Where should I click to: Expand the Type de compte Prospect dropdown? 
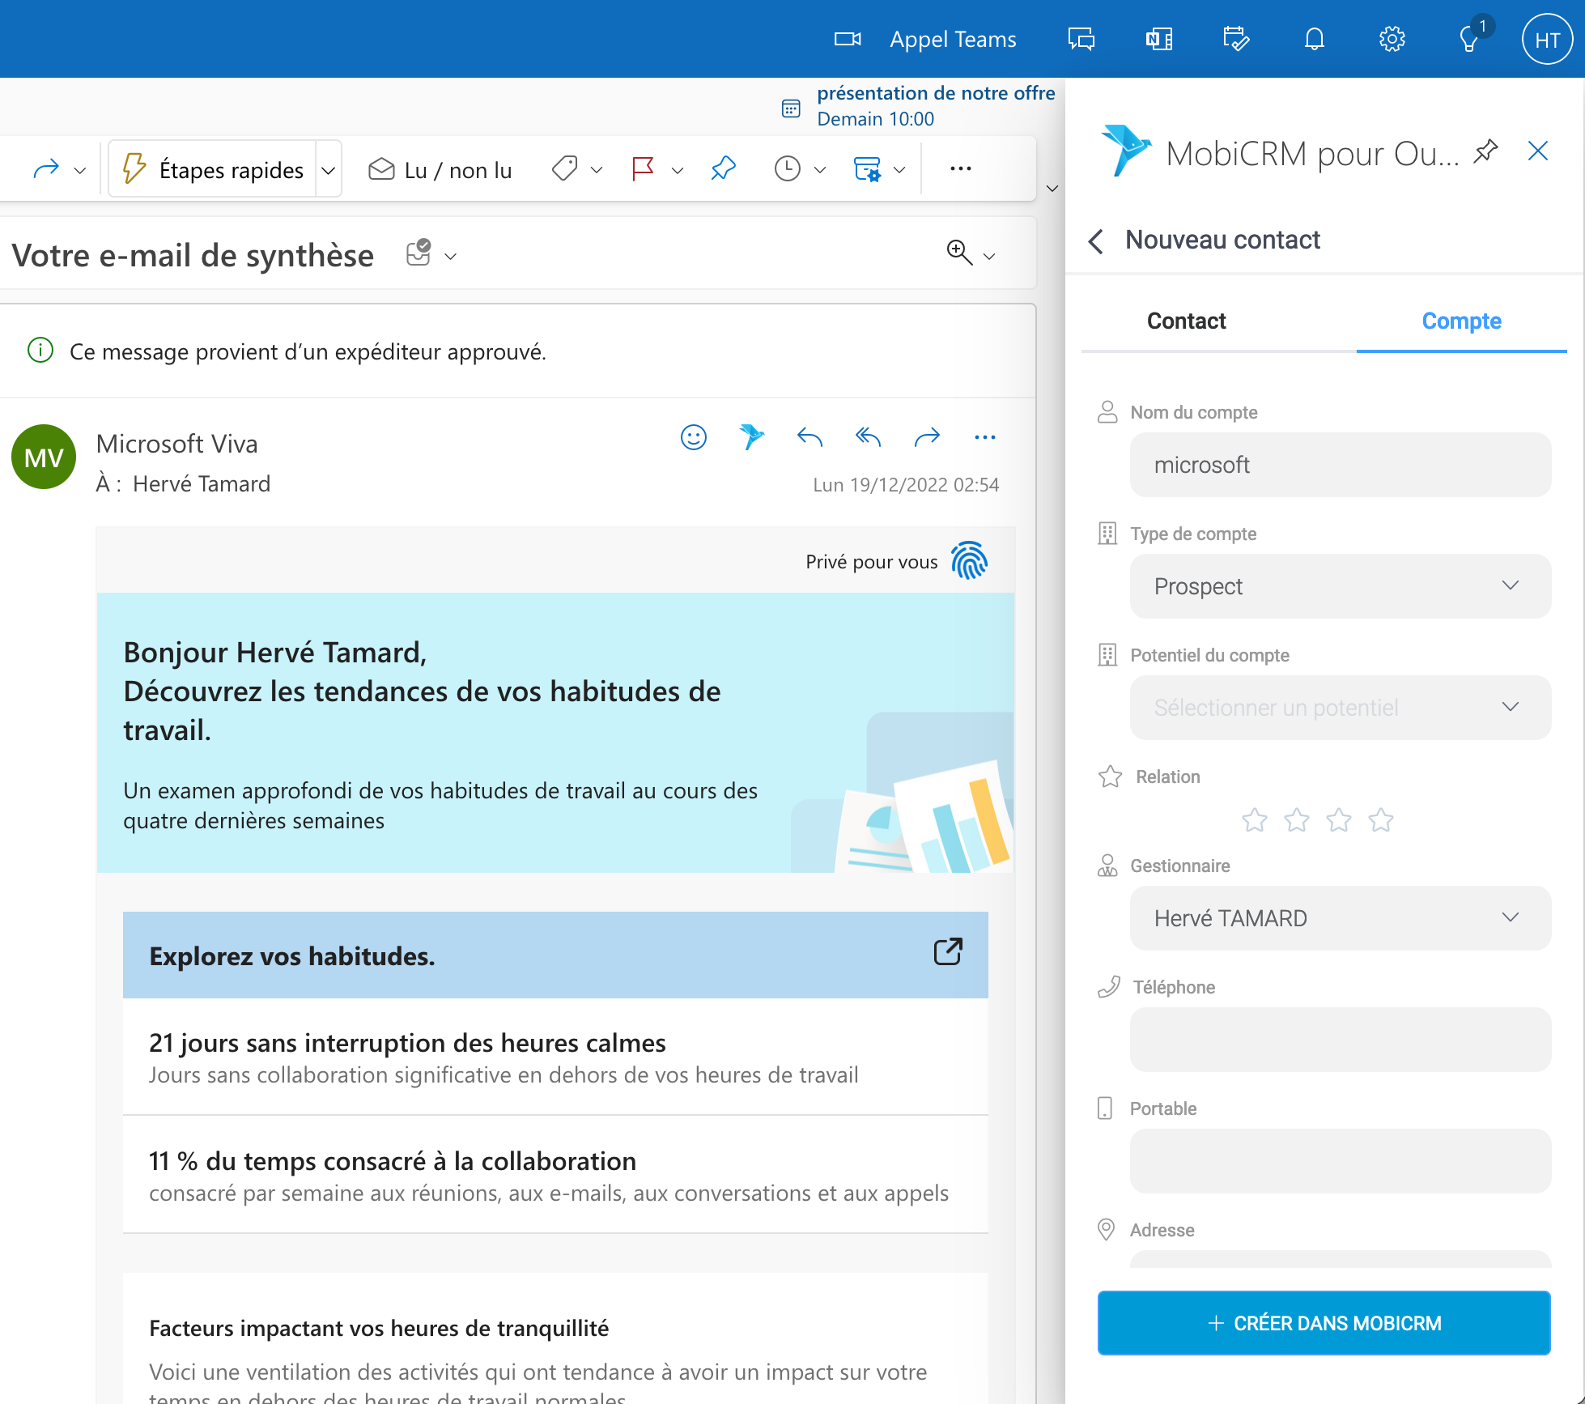pos(1340,586)
